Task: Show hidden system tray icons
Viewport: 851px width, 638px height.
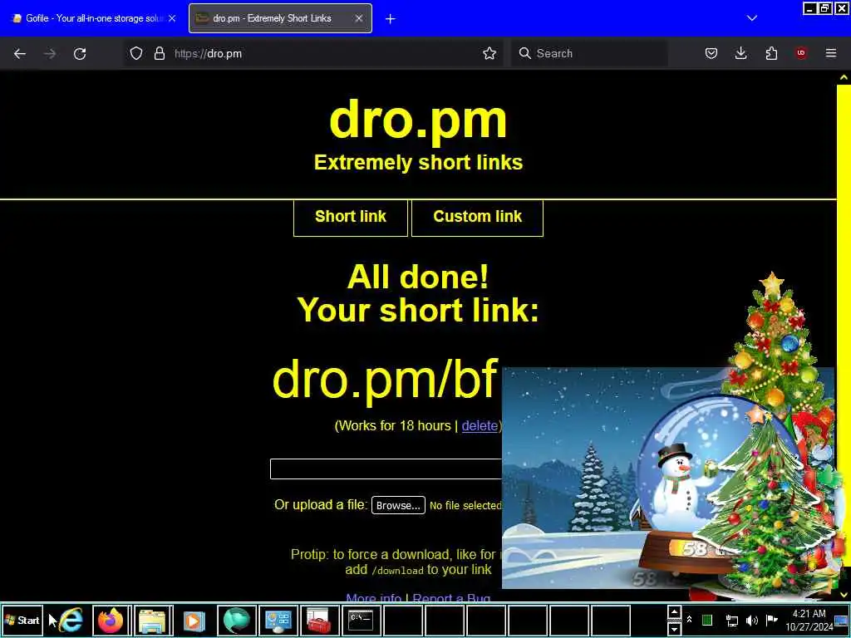Action: coord(689,620)
